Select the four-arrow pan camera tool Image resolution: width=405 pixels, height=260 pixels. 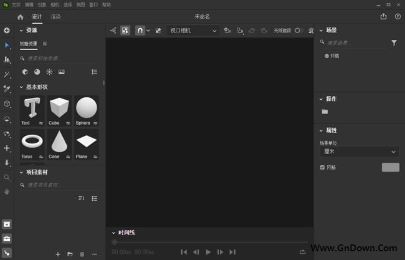click(7, 148)
